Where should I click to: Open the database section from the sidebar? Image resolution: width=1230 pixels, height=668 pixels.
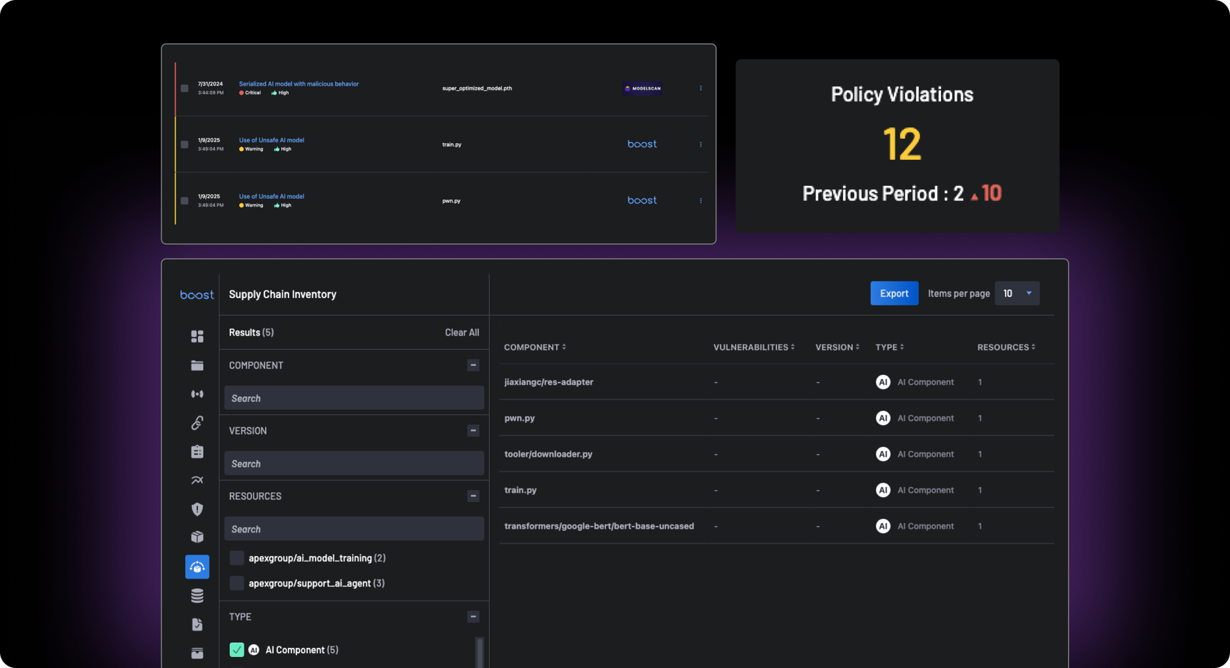197,595
